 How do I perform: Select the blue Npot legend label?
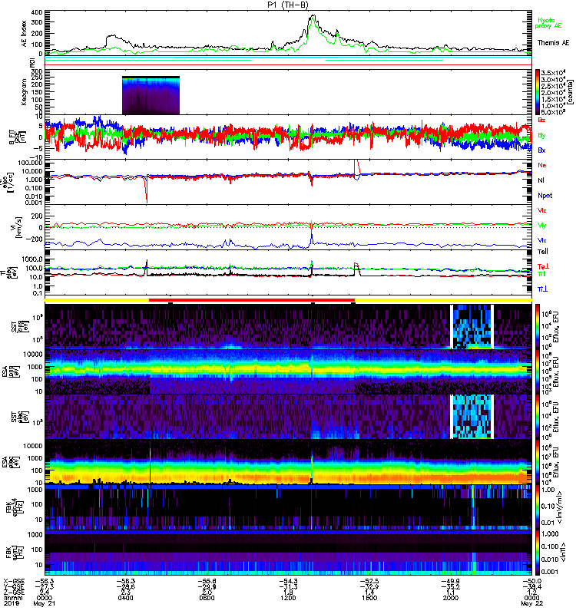point(545,196)
